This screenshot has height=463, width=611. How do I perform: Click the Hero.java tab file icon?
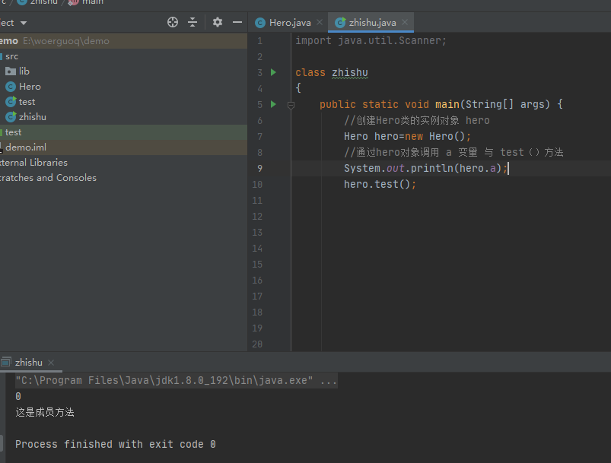pyautogui.click(x=260, y=23)
